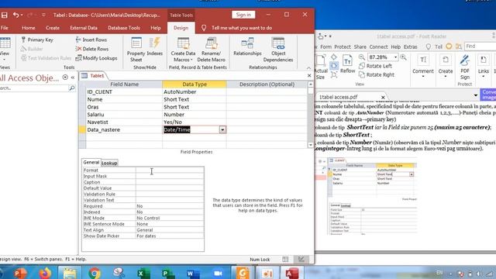
Task: Open Foxit zoom percentage dropdown
Action: (x=395, y=57)
